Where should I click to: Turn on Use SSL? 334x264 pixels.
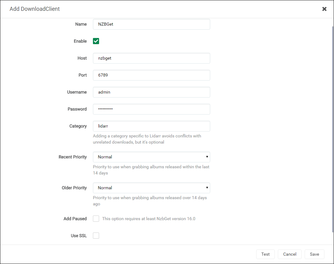point(96,236)
